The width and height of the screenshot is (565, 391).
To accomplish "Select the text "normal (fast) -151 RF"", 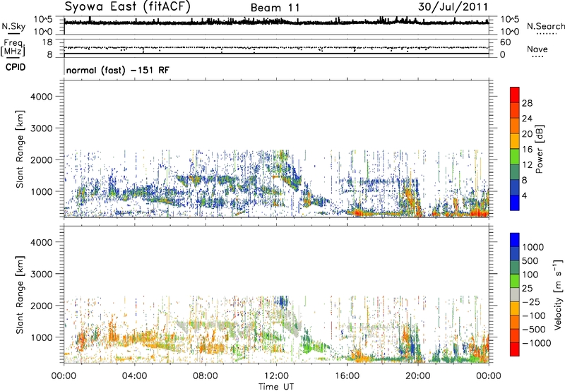I will point(117,70).
